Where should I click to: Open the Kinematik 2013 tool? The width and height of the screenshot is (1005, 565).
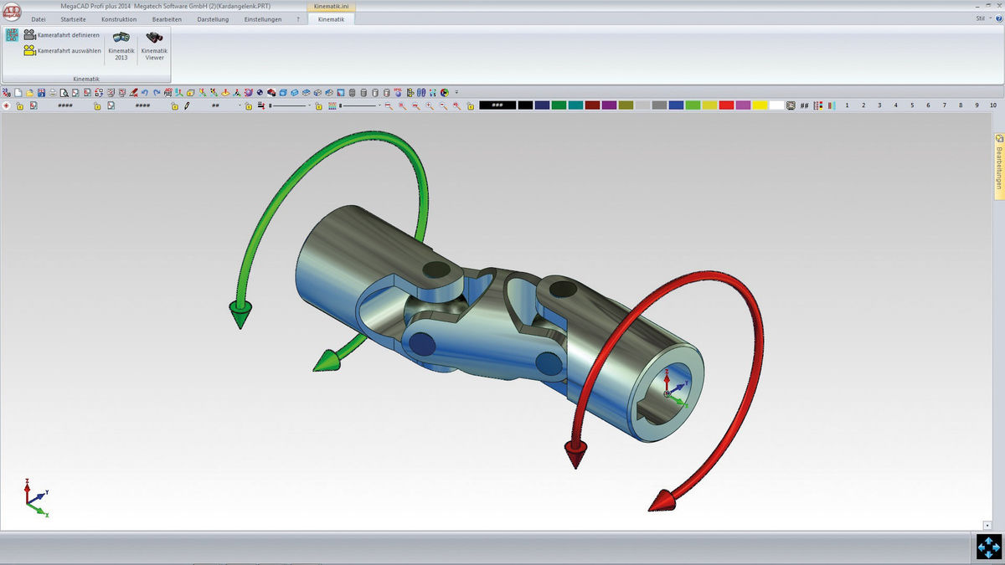(x=121, y=45)
